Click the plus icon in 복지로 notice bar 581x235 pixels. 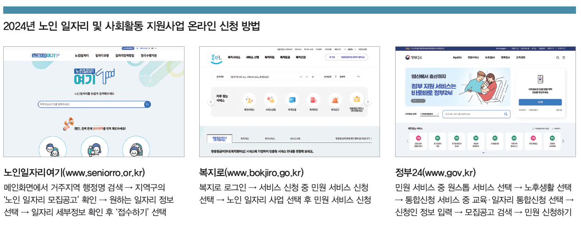click(x=313, y=77)
